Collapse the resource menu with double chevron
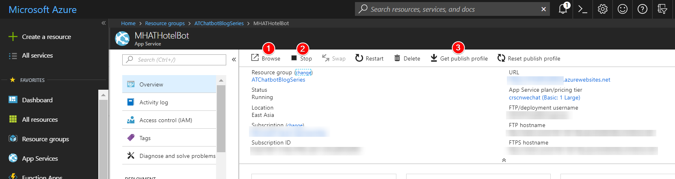The height and width of the screenshot is (179, 675). 234,60
